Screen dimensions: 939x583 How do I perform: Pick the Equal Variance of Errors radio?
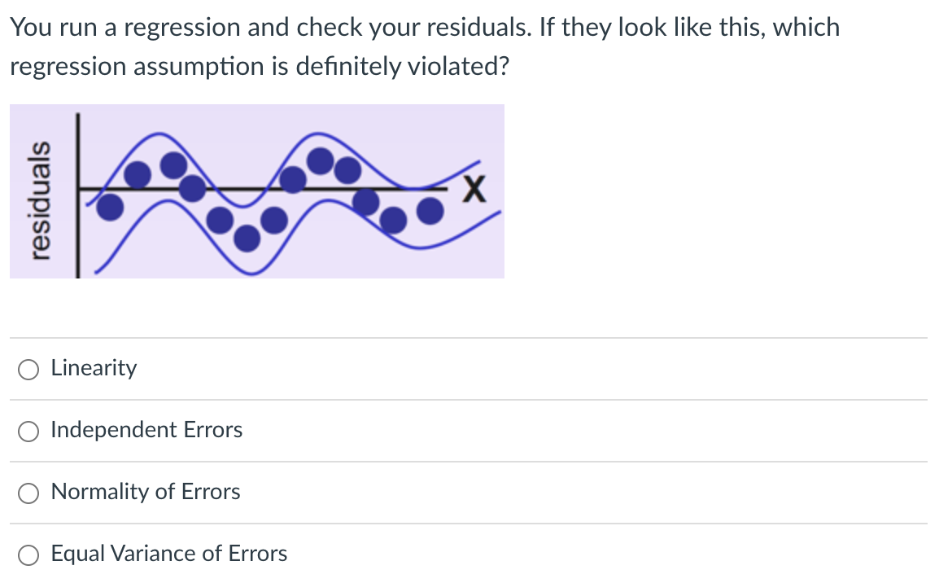coord(28,555)
